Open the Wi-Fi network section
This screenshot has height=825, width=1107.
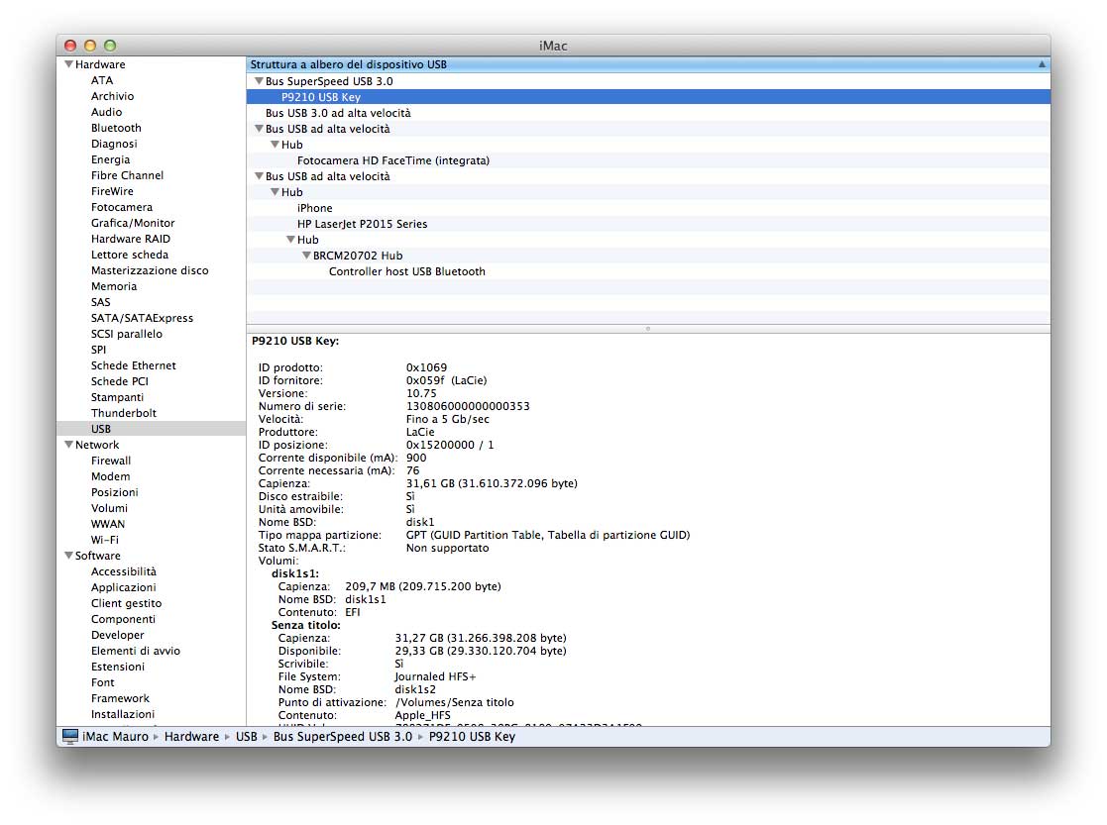(x=105, y=540)
